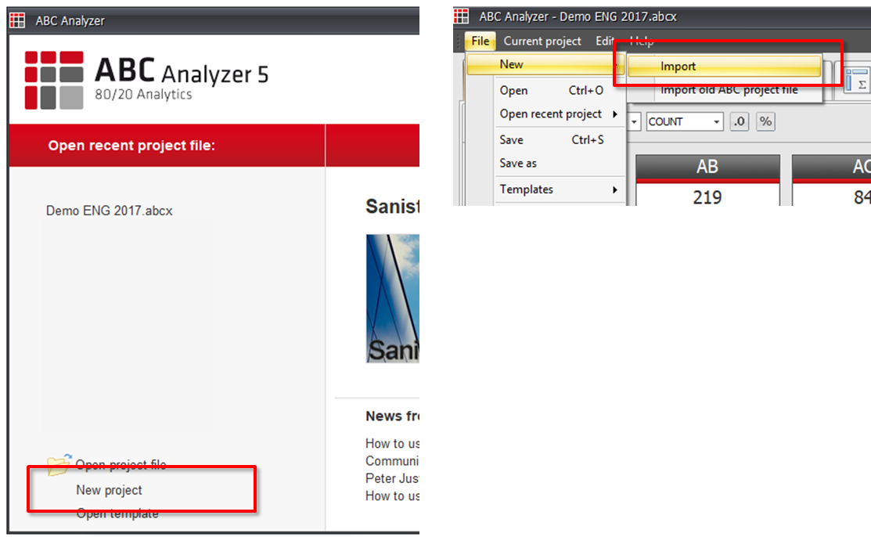Viewport: 871px width, 537px height.
Task: Click the open project folder icon
Action: coord(59,464)
